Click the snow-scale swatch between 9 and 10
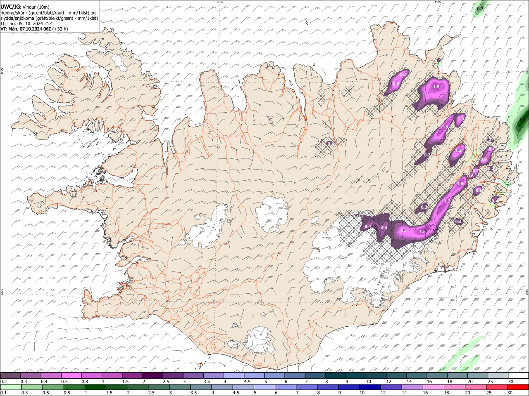529x396 pixels. point(356,375)
